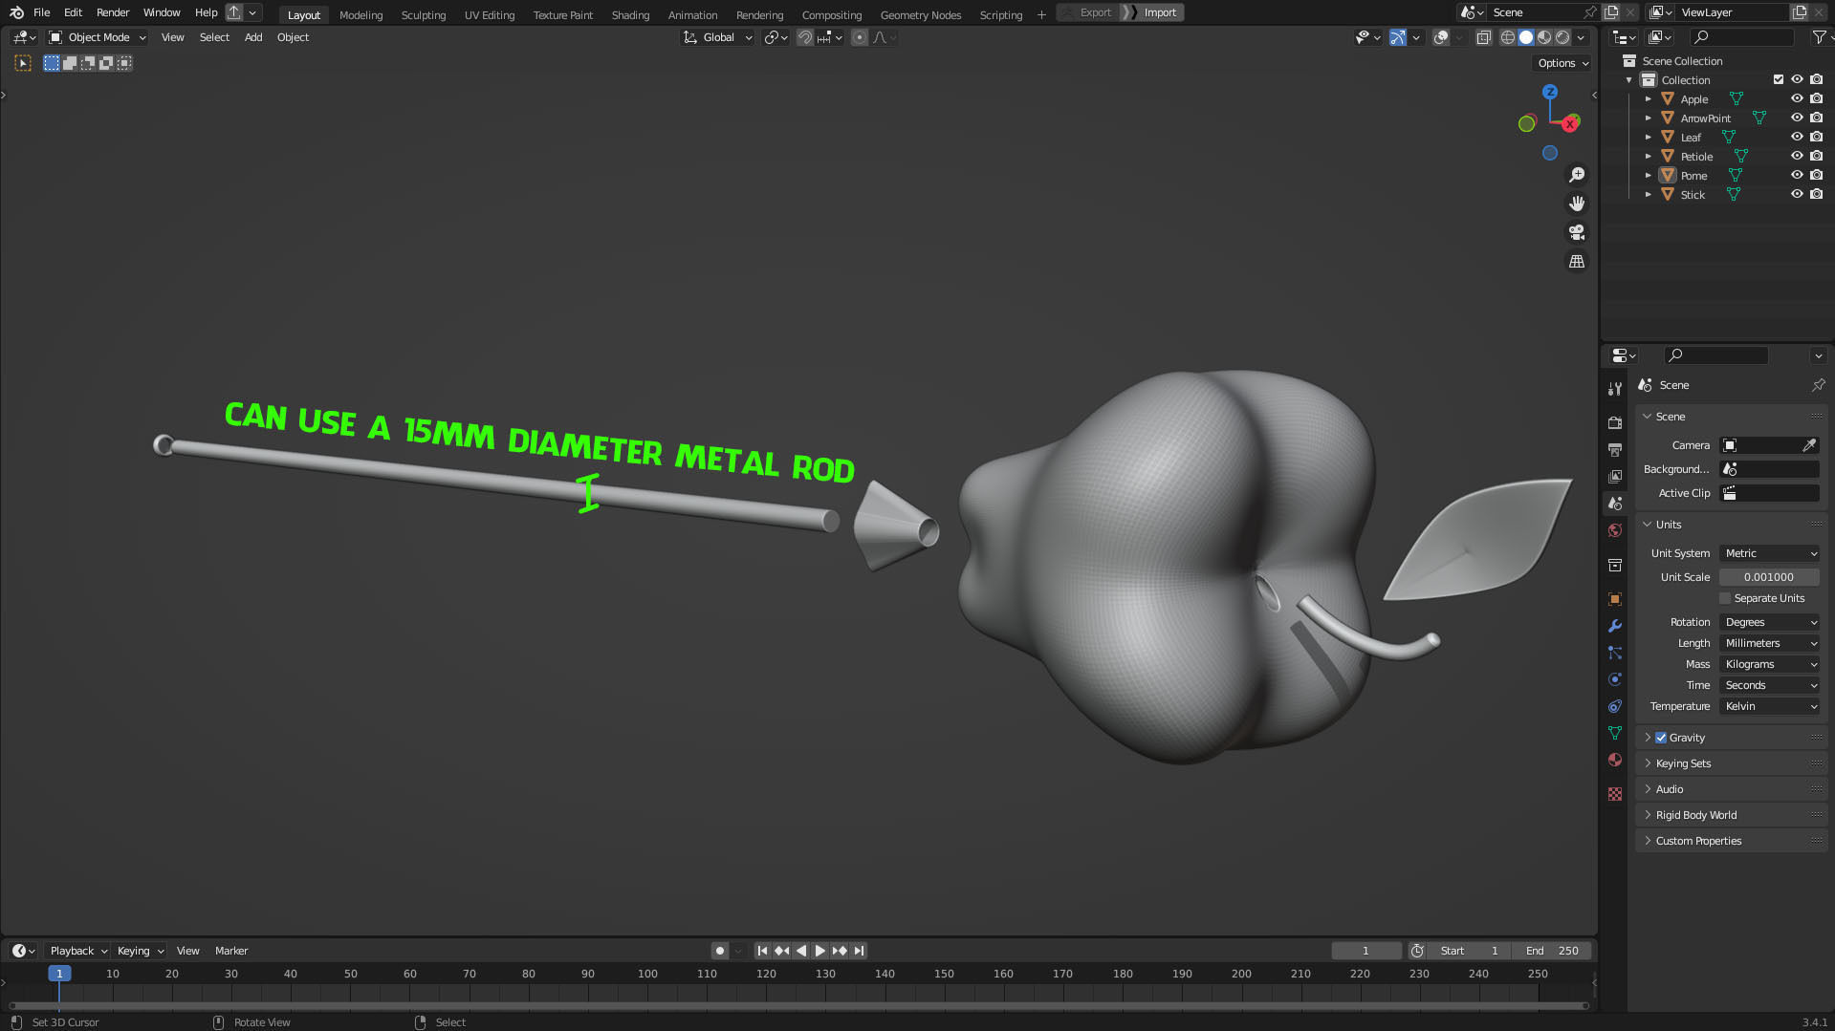Click the red X axis on navigation gizmo
The image size is (1835, 1031).
[x=1570, y=124]
